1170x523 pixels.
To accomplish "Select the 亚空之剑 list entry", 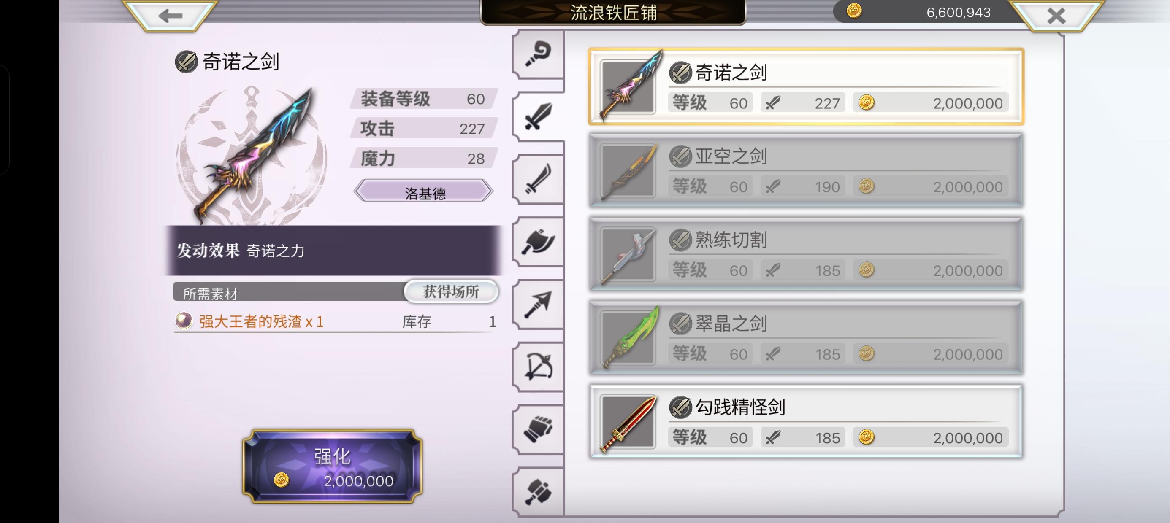I will (x=806, y=170).
